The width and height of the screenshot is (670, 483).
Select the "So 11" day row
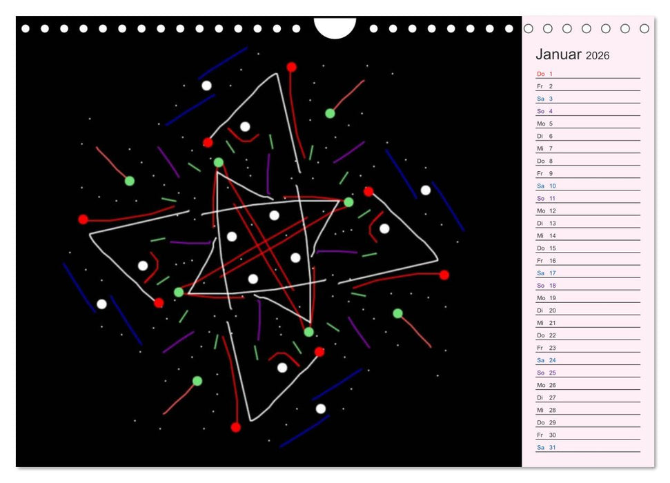coord(588,198)
